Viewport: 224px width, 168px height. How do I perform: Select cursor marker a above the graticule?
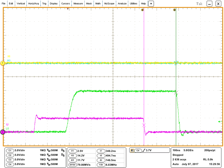pos(143,10)
